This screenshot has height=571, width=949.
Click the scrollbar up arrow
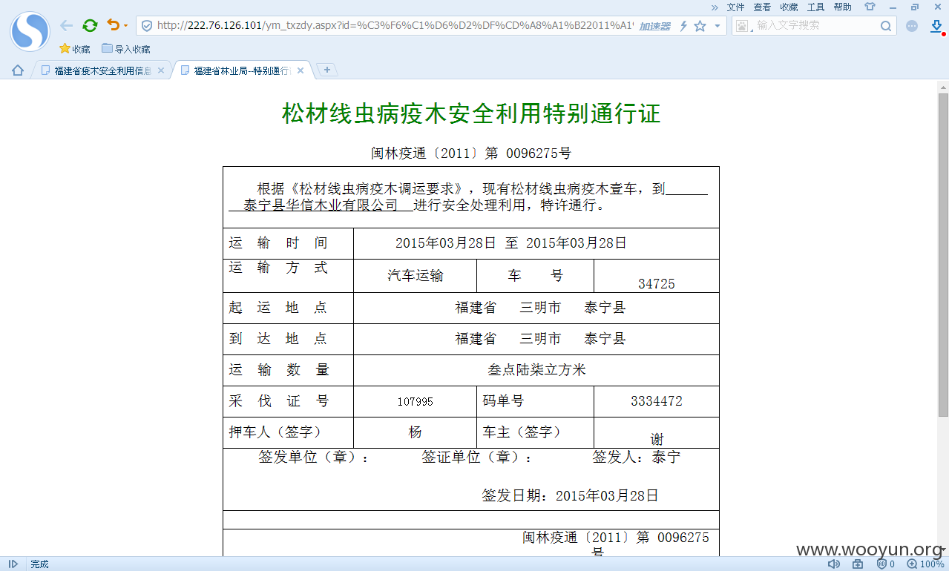[x=943, y=86]
